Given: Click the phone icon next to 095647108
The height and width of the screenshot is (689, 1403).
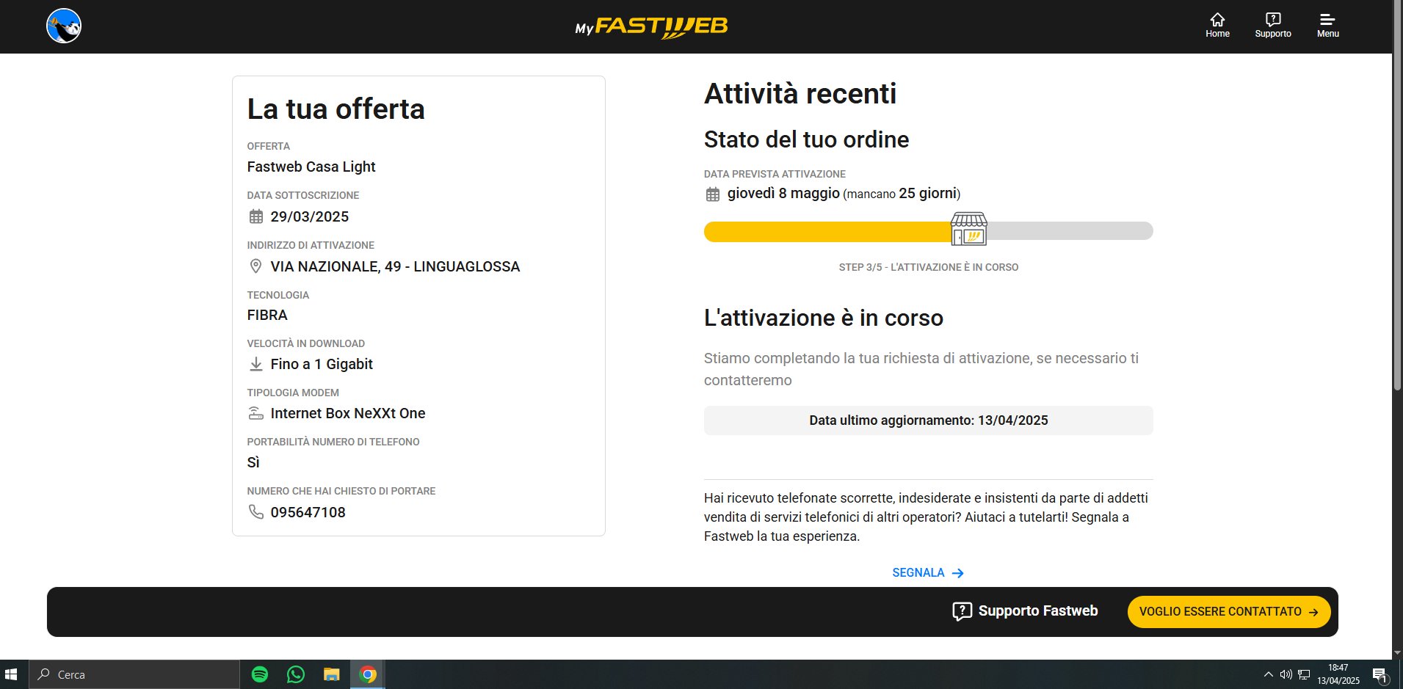Looking at the screenshot, I should [x=255, y=511].
